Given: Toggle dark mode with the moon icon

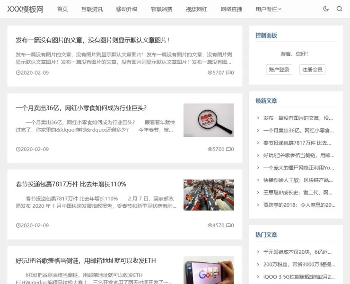Looking at the screenshot, I should pos(326,9).
